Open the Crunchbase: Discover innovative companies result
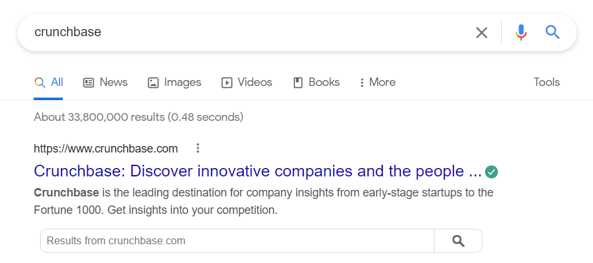593x263 pixels. (257, 171)
